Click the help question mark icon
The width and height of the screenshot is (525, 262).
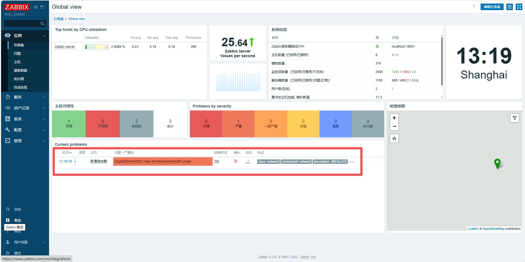[474, 7]
